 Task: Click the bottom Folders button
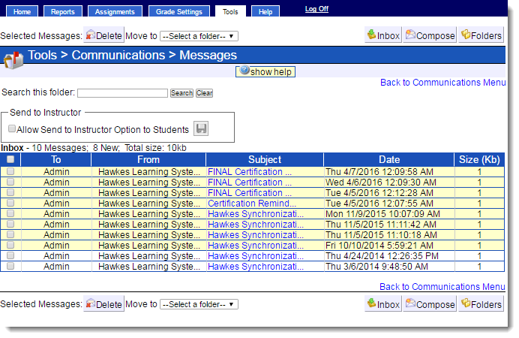coord(481,304)
